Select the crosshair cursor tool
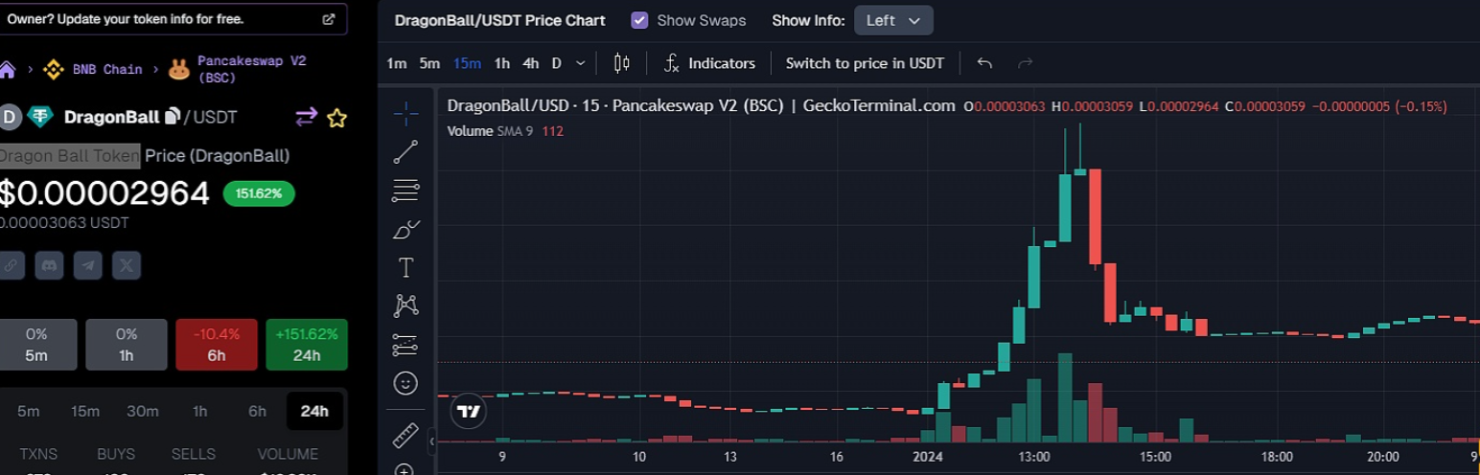The image size is (1480, 475). [405, 113]
